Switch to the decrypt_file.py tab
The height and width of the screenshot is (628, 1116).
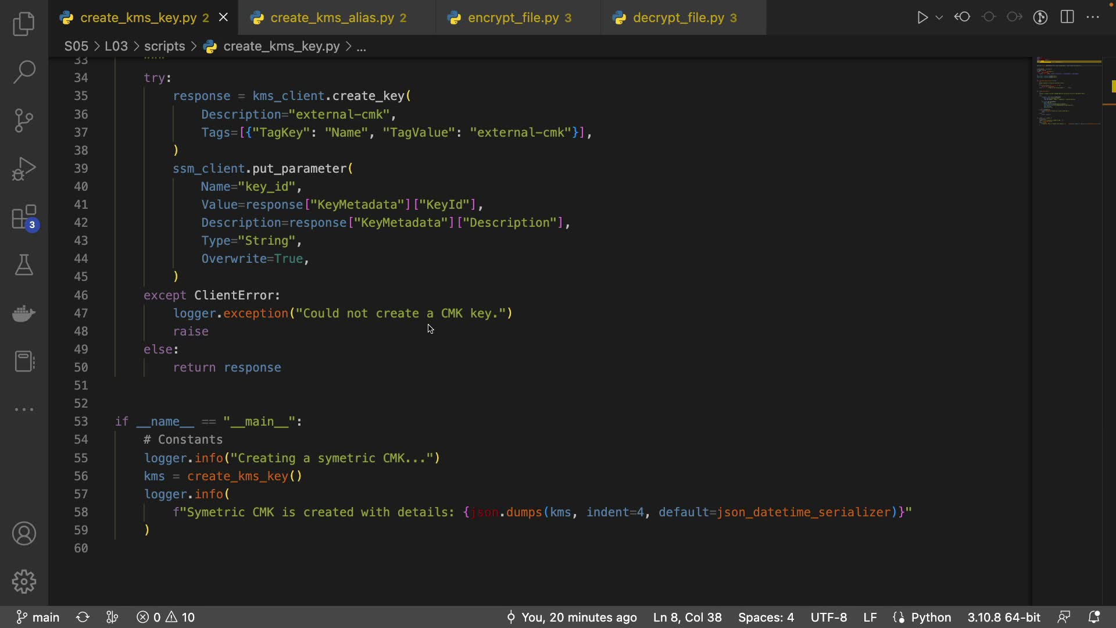pos(678,18)
